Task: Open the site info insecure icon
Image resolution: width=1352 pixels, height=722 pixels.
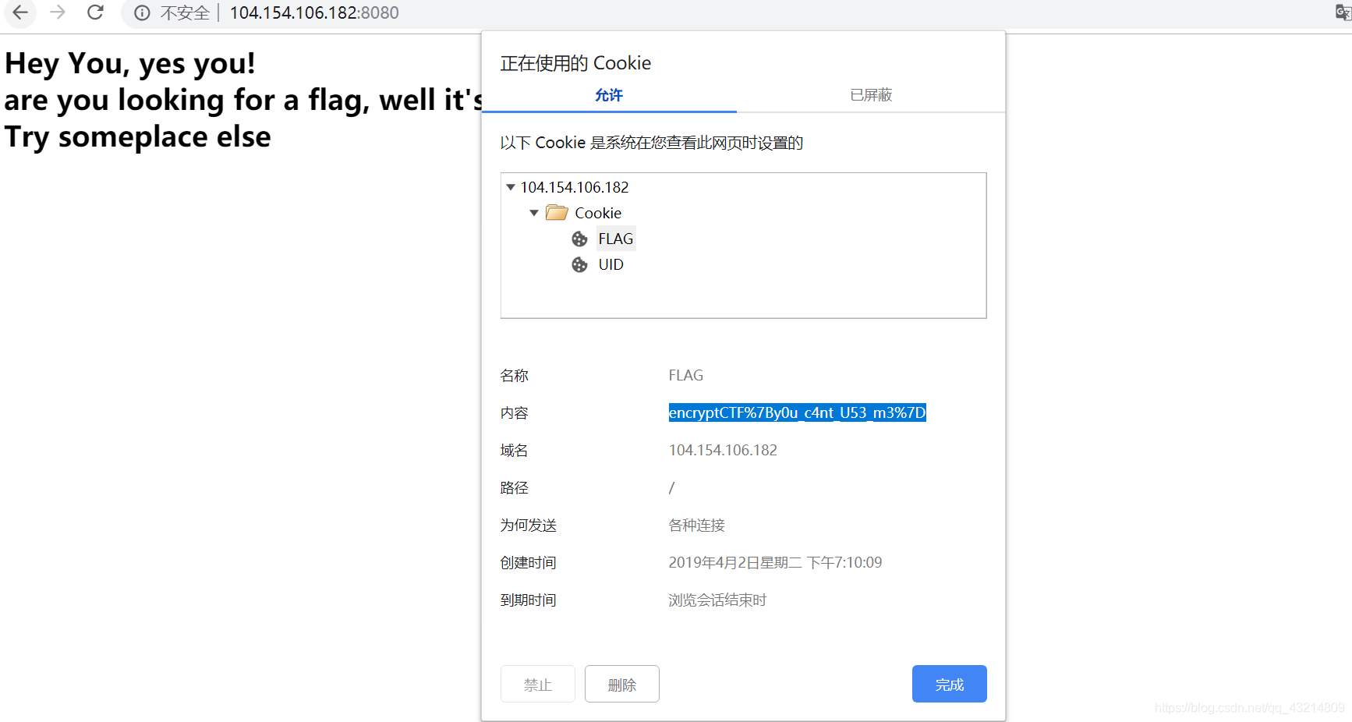Action: tap(142, 12)
